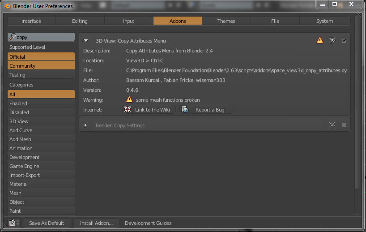The image size is (366, 232).
Task: Open the Input tab
Action: click(128, 21)
